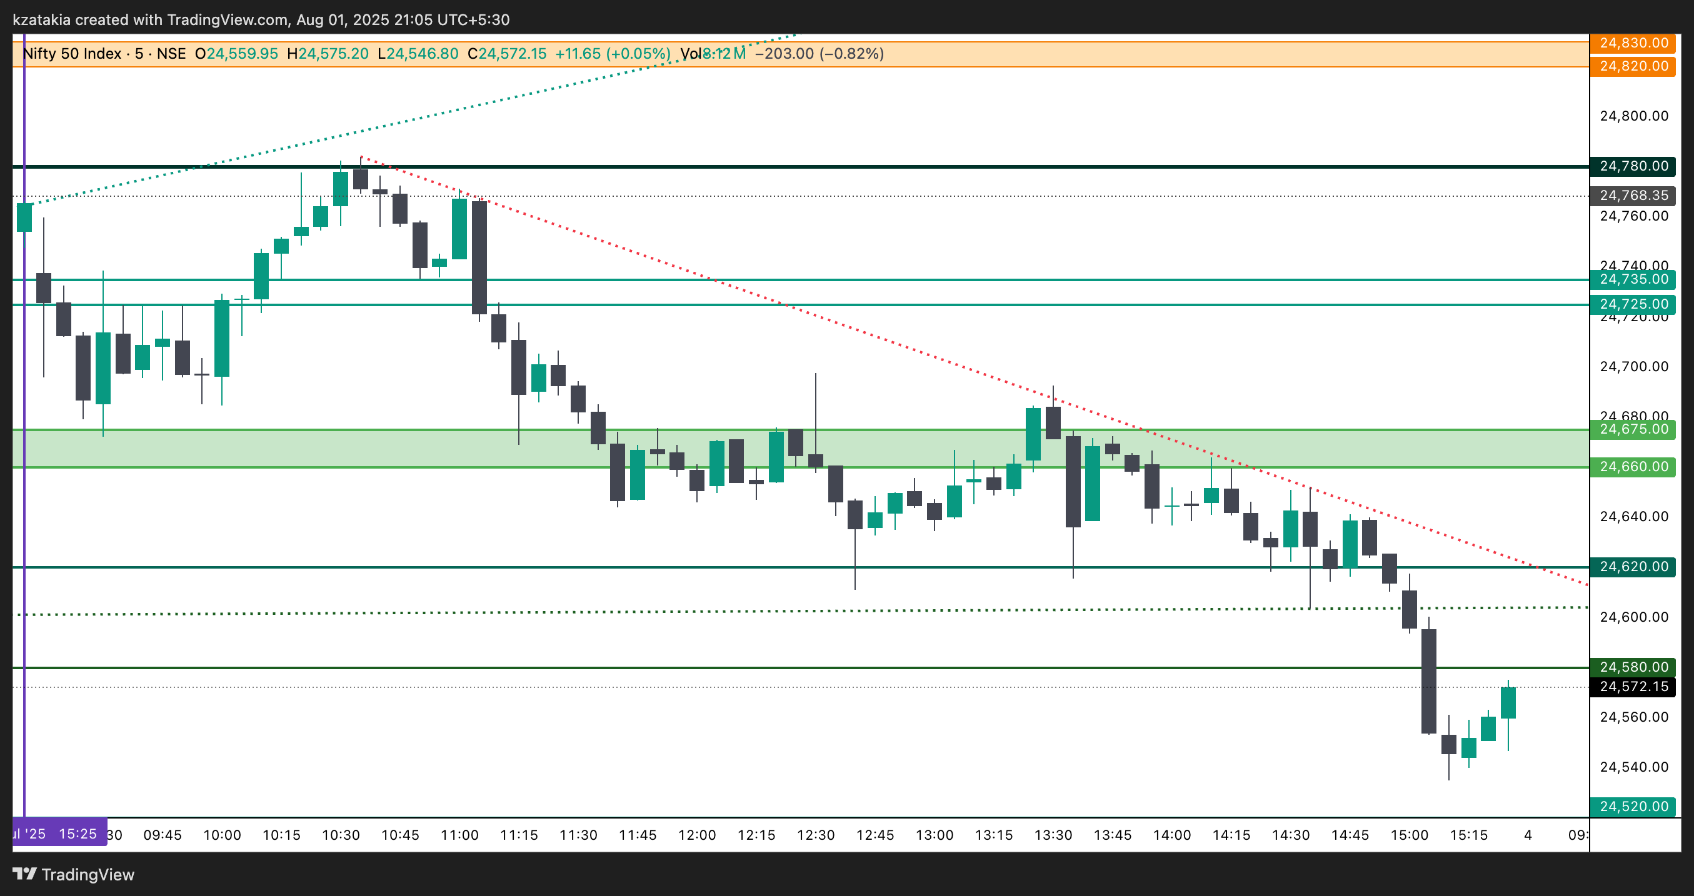
Task: Click the 12:00 time axis label
Action: 697,835
